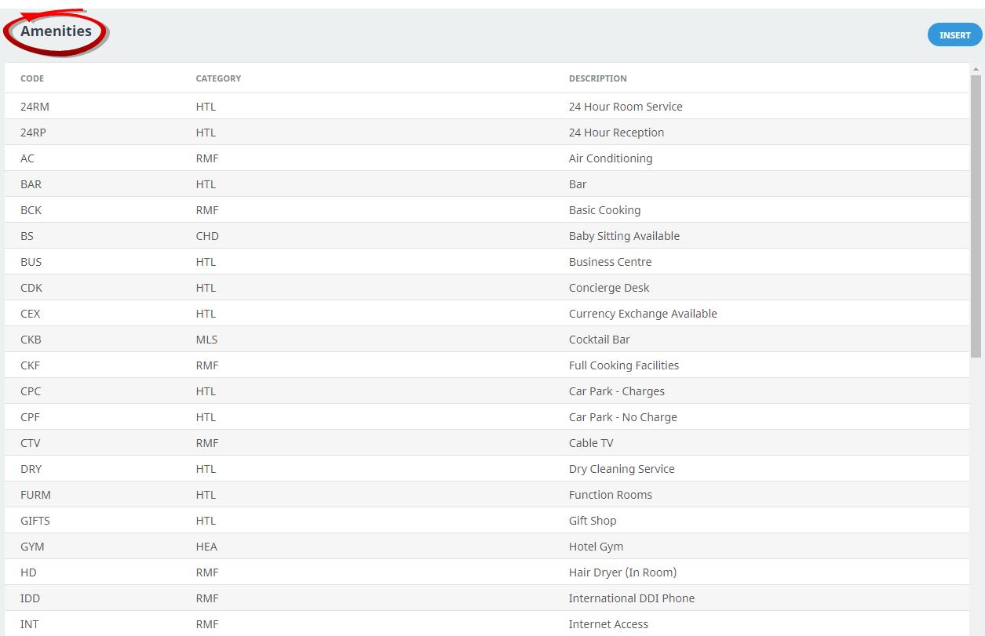Open the 24 Hour Reception entry
The image size is (985, 636).
[x=616, y=133]
